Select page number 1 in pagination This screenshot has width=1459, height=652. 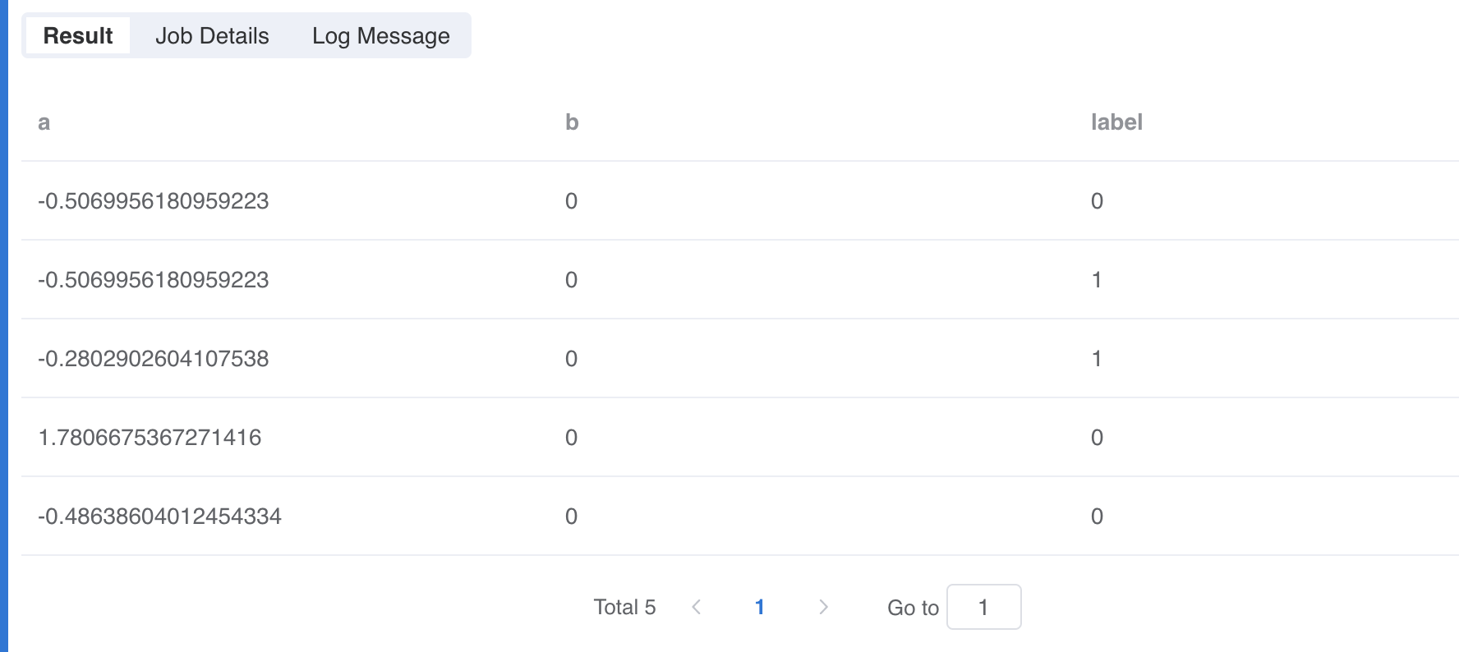click(760, 608)
